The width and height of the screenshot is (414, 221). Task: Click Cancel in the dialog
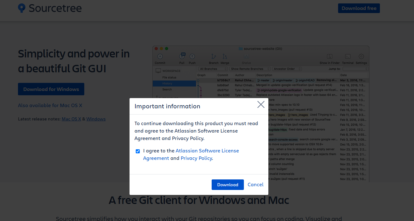pos(256,184)
